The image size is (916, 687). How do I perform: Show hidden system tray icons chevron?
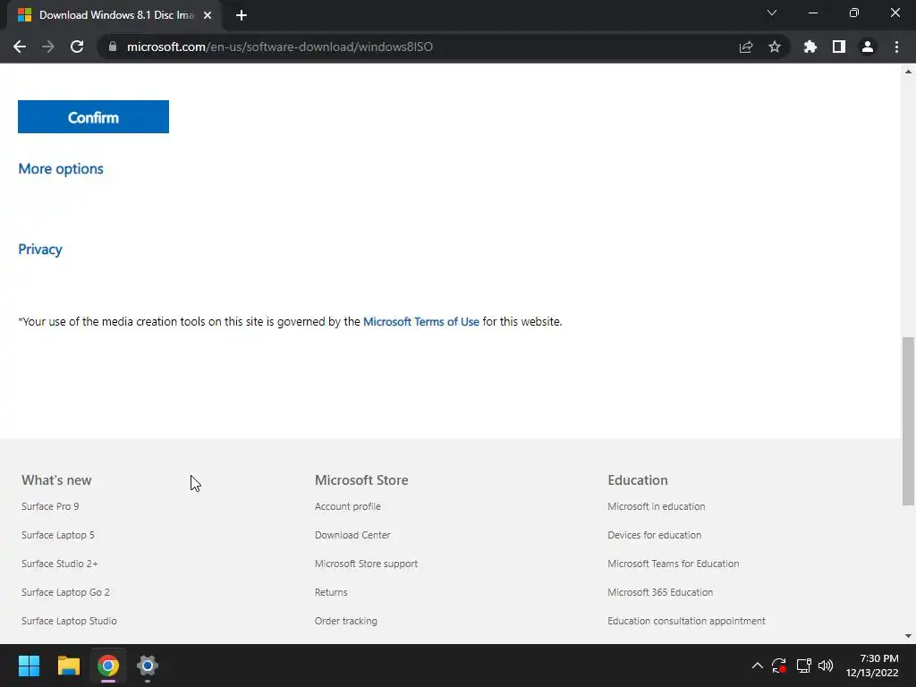click(757, 666)
